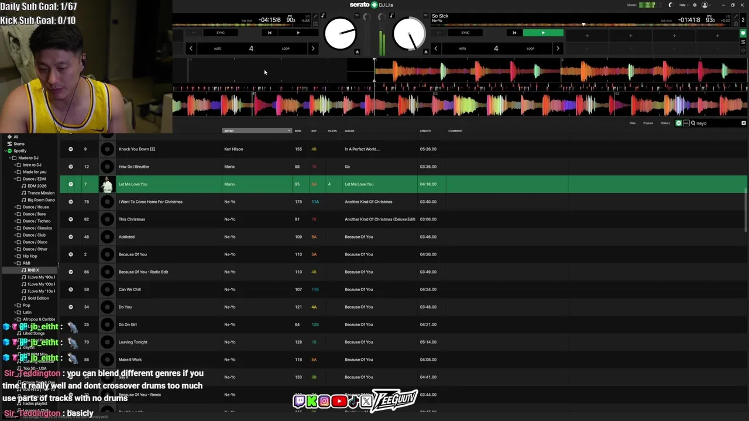
Task: Open Edit Grid on the left deck
Action: pyautogui.click(x=247, y=20)
